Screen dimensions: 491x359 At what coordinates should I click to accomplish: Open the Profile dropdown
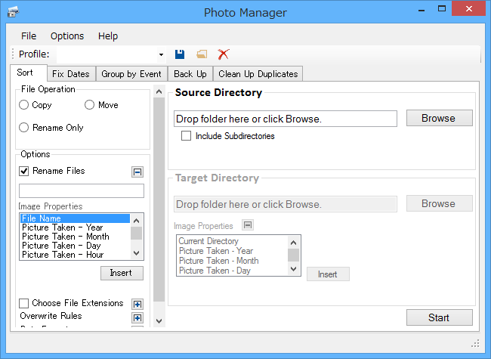(x=161, y=54)
